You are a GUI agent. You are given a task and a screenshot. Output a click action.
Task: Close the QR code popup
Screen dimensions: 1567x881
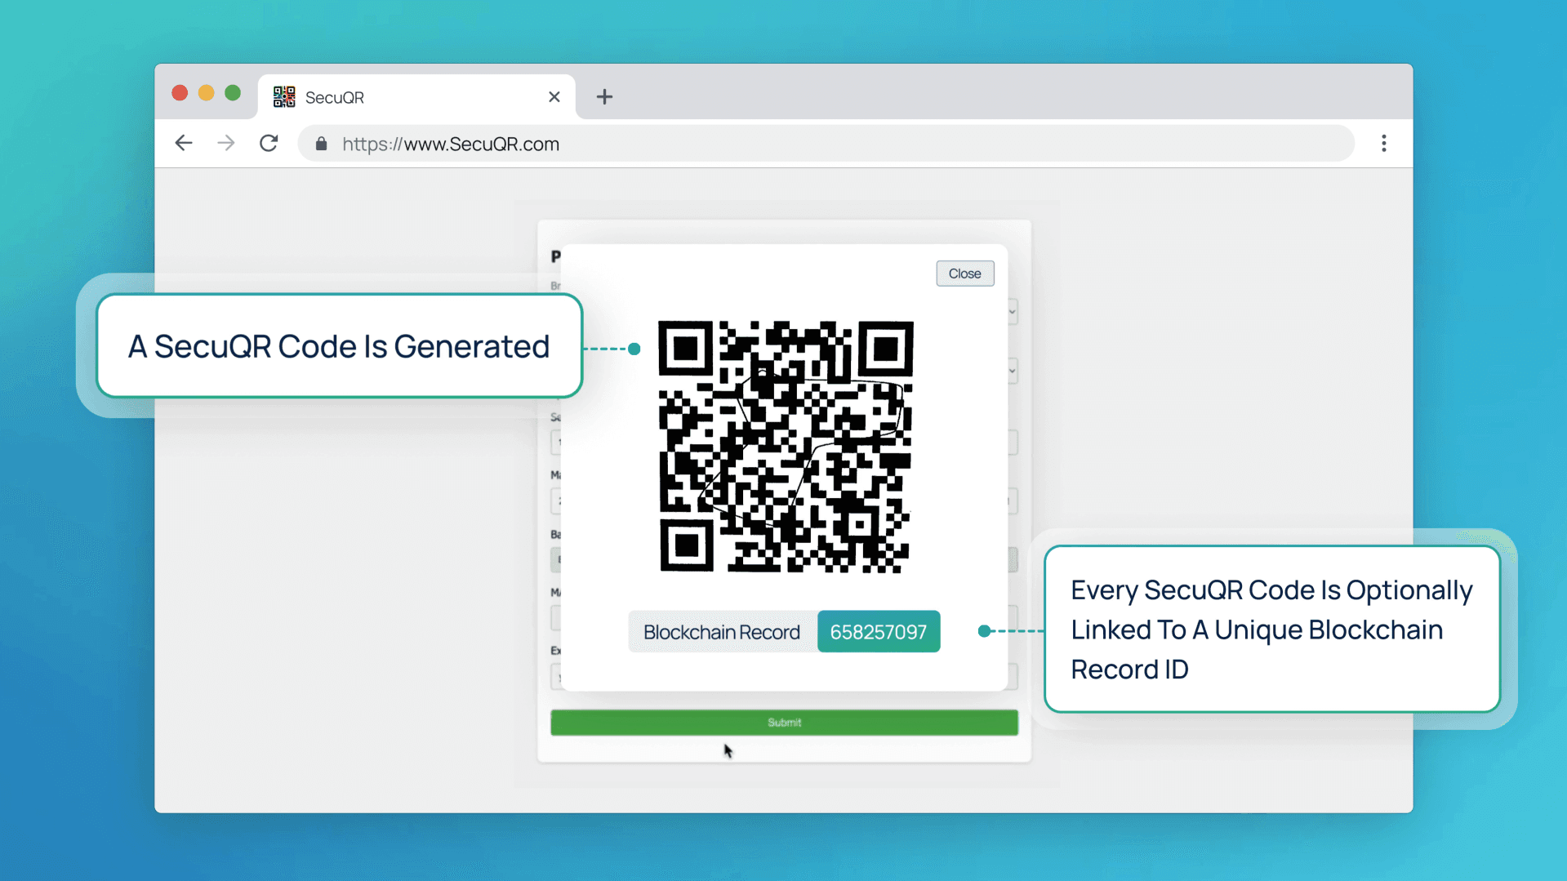[x=965, y=274]
